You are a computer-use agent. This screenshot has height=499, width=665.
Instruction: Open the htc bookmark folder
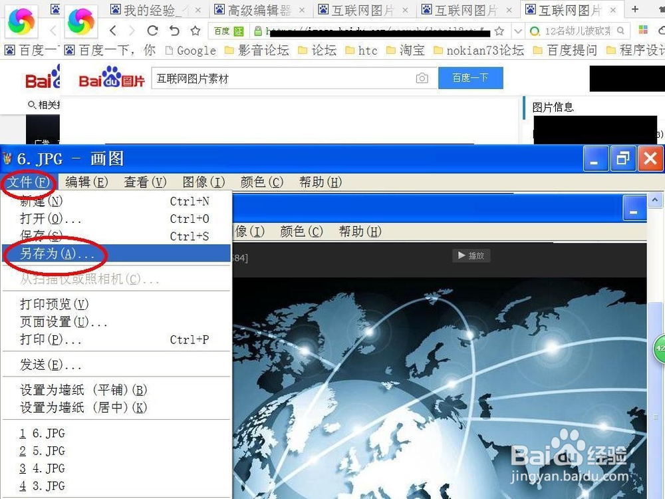coord(361,51)
